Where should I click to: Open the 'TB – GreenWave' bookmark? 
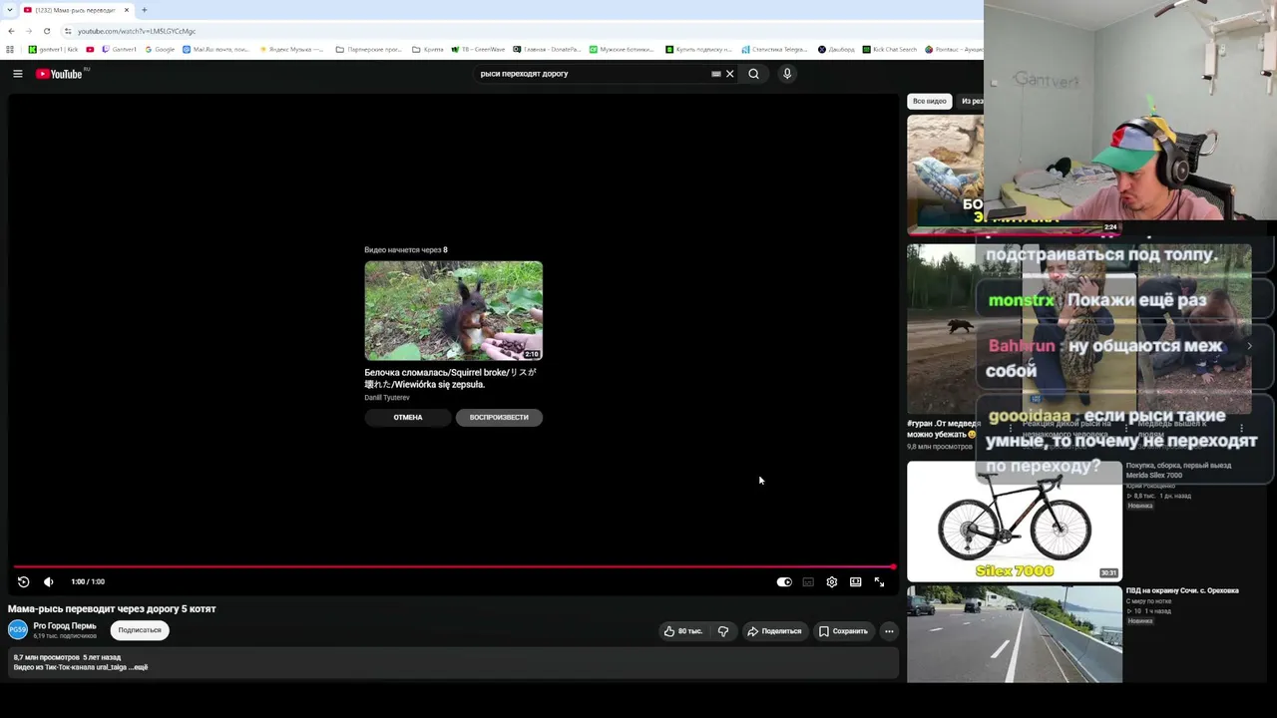tap(479, 49)
